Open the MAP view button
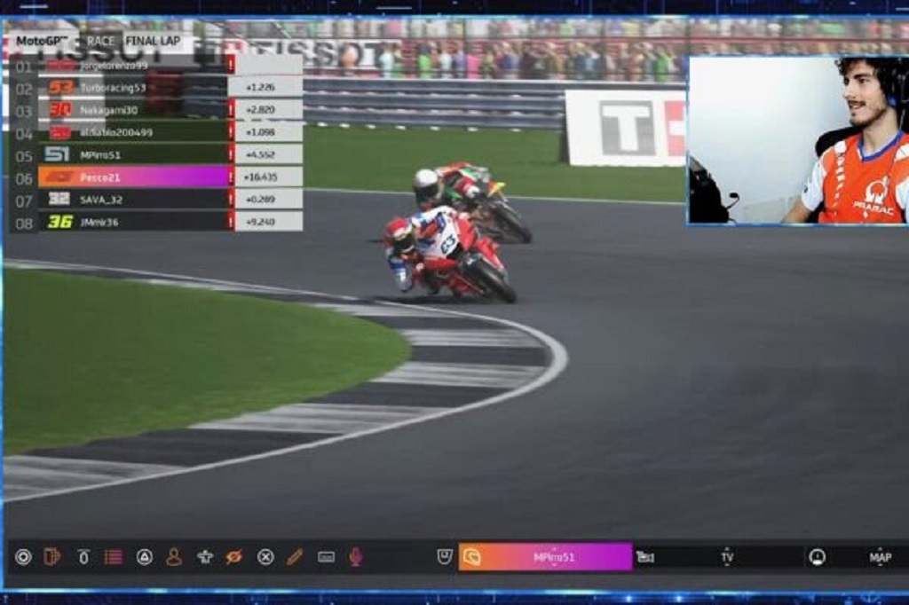The width and height of the screenshot is (909, 605). coord(880,557)
